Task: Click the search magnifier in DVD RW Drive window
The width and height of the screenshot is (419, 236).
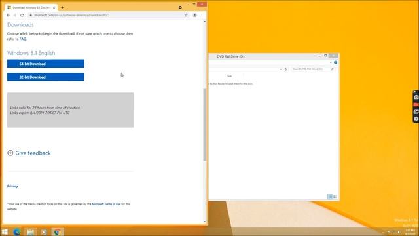Action: 332,69
